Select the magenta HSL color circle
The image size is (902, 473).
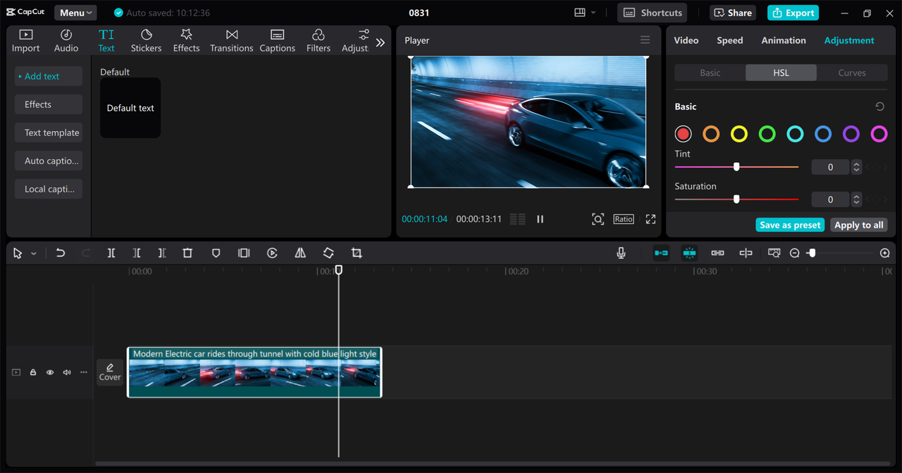(879, 134)
